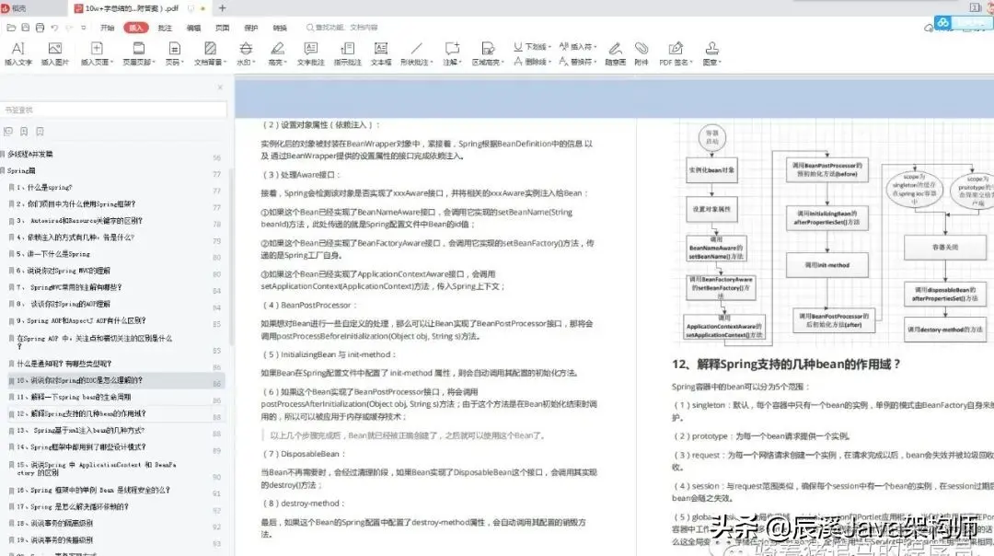Screen dimensions: 994x556
Task: Click the 稻壳 home tab icon
Action: point(6,8)
